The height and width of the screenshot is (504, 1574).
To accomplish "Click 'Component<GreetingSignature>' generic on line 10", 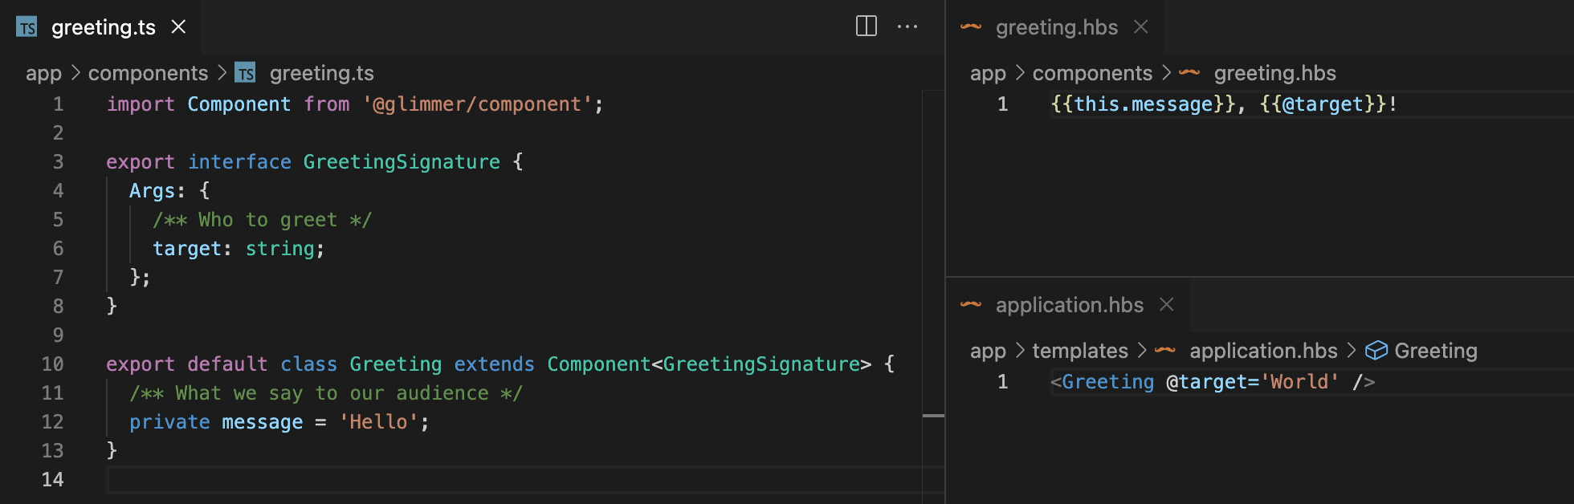I will (x=709, y=364).
